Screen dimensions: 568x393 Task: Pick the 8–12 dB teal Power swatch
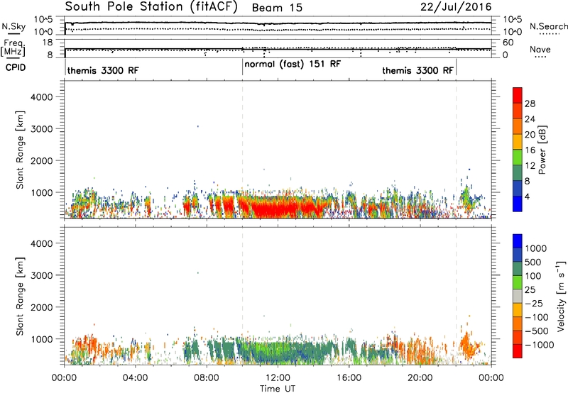(518, 172)
